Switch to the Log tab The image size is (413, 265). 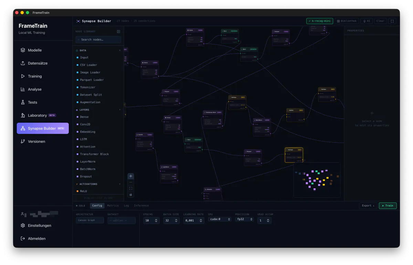tap(126, 206)
